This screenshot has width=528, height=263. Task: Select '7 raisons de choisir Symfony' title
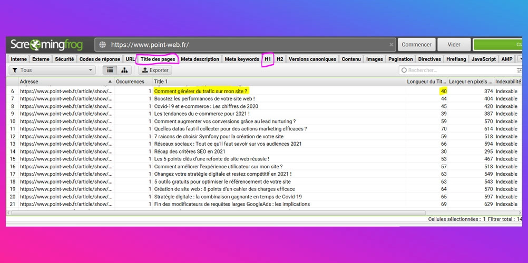(219, 136)
